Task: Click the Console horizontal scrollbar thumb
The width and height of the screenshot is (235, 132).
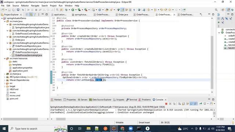Action: pos(61,119)
